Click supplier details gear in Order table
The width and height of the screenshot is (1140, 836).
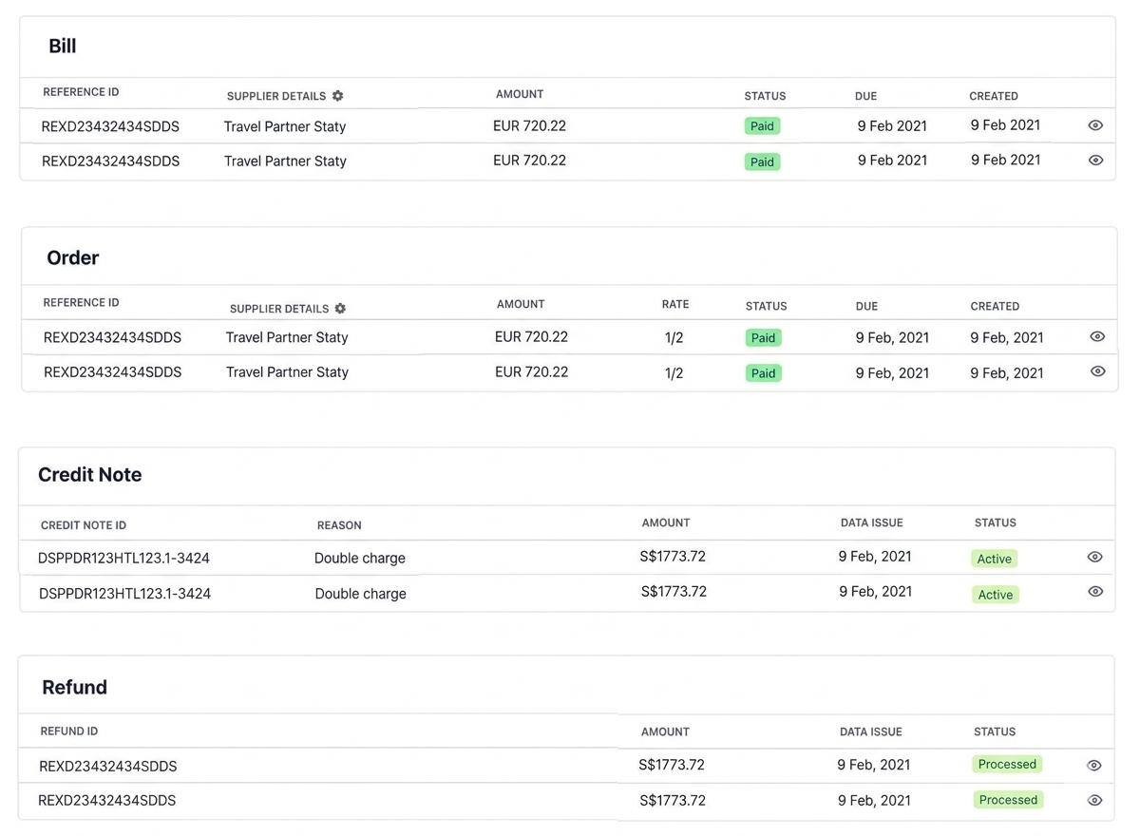[x=340, y=309]
